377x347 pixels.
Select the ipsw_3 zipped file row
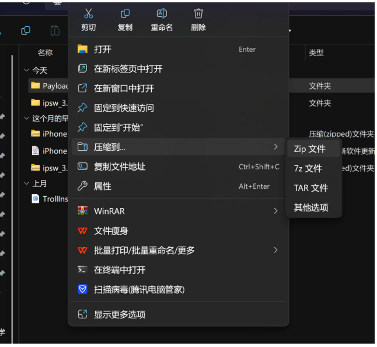(x=48, y=168)
